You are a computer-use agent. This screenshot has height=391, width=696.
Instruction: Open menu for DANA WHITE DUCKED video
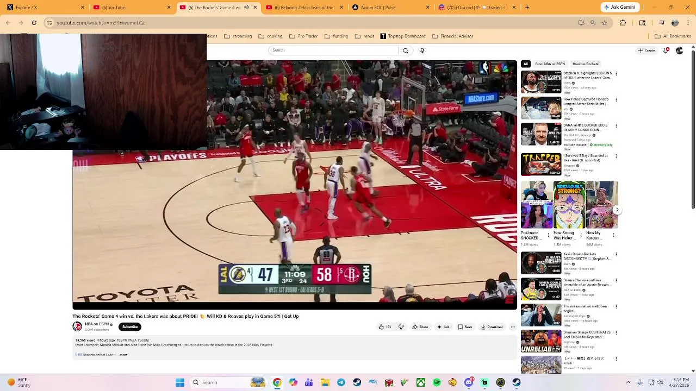[616, 125]
